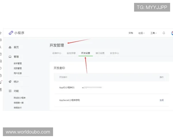173x139 pixels.
Task: Switch to the 开发设置 tab
Action: tap(86, 53)
